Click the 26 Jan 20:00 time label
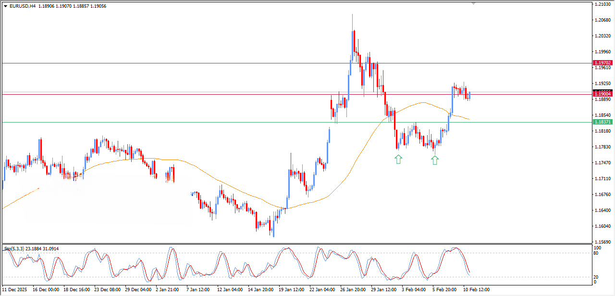This screenshot has width=615, height=296. click(354, 290)
